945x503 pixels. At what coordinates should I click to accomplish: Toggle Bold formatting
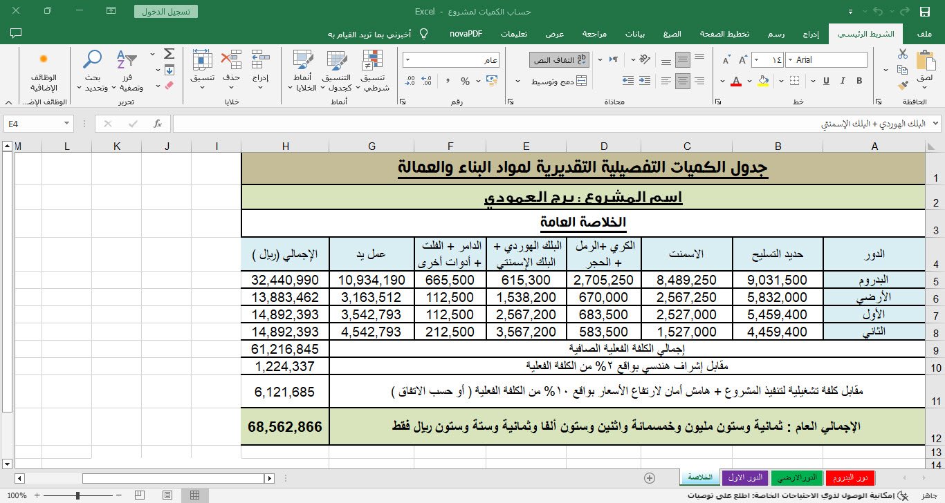pyautogui.click(x=859, y=81)
